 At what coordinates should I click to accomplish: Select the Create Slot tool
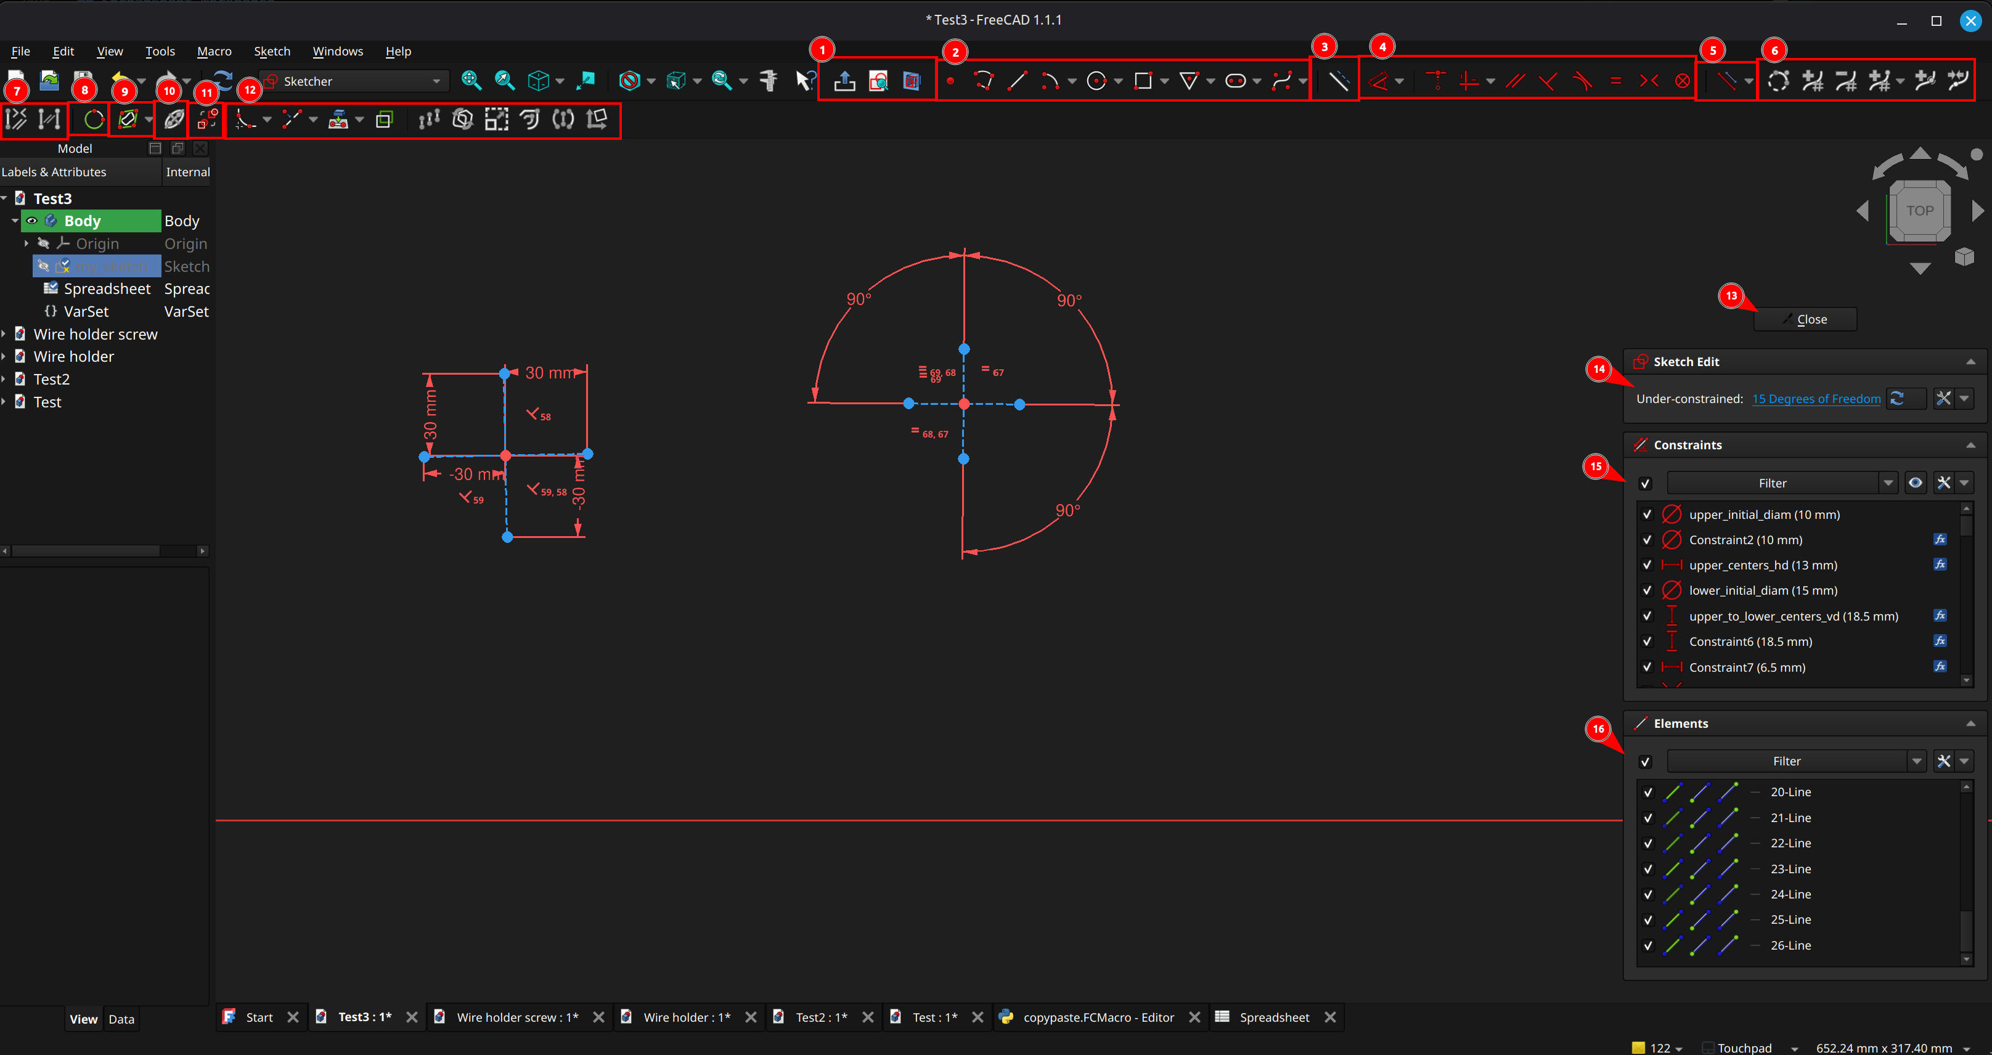(1236, 80)
